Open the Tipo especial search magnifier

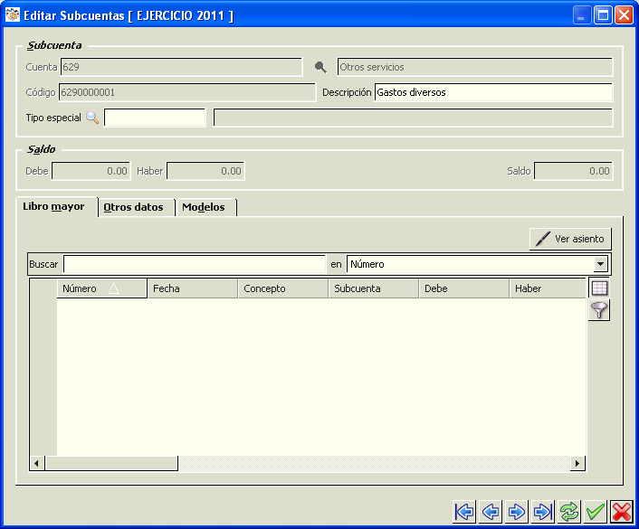coord(92,118)
